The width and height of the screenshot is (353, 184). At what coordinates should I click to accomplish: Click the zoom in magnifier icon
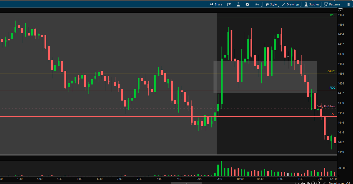(313, 183)
